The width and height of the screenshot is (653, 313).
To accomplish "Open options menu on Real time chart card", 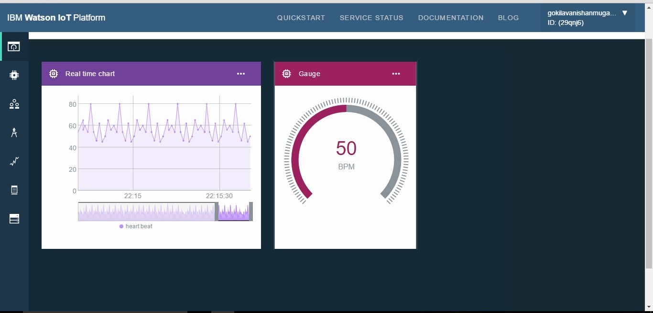I will pos(240,74).
